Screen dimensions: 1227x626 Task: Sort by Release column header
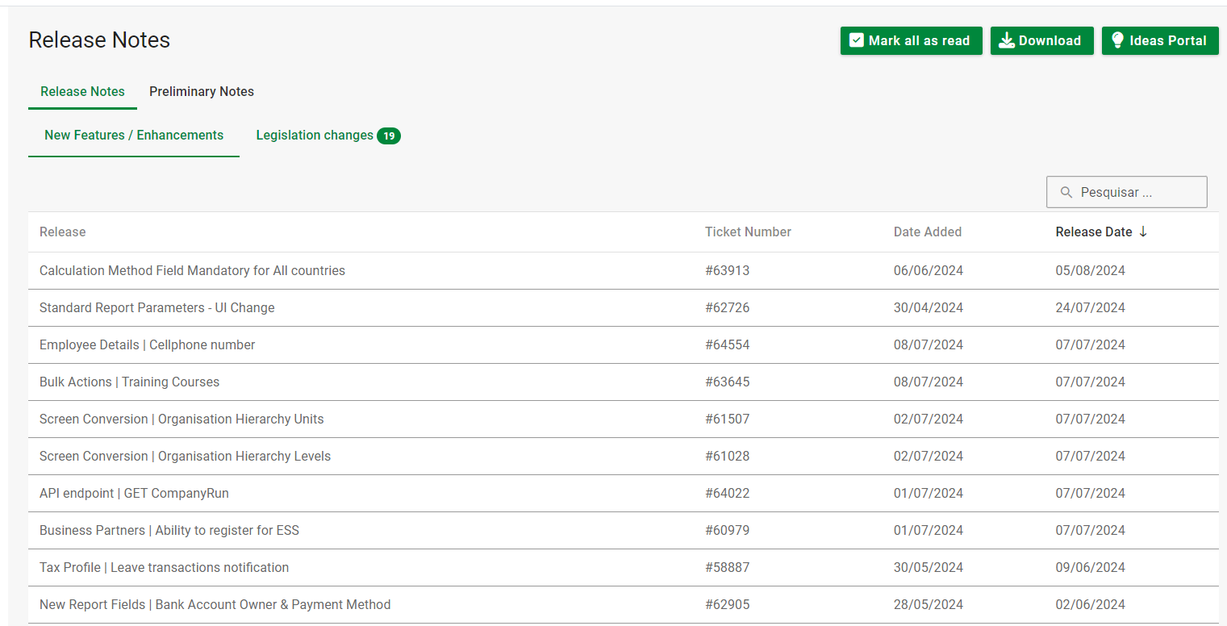tap(62, 232)
